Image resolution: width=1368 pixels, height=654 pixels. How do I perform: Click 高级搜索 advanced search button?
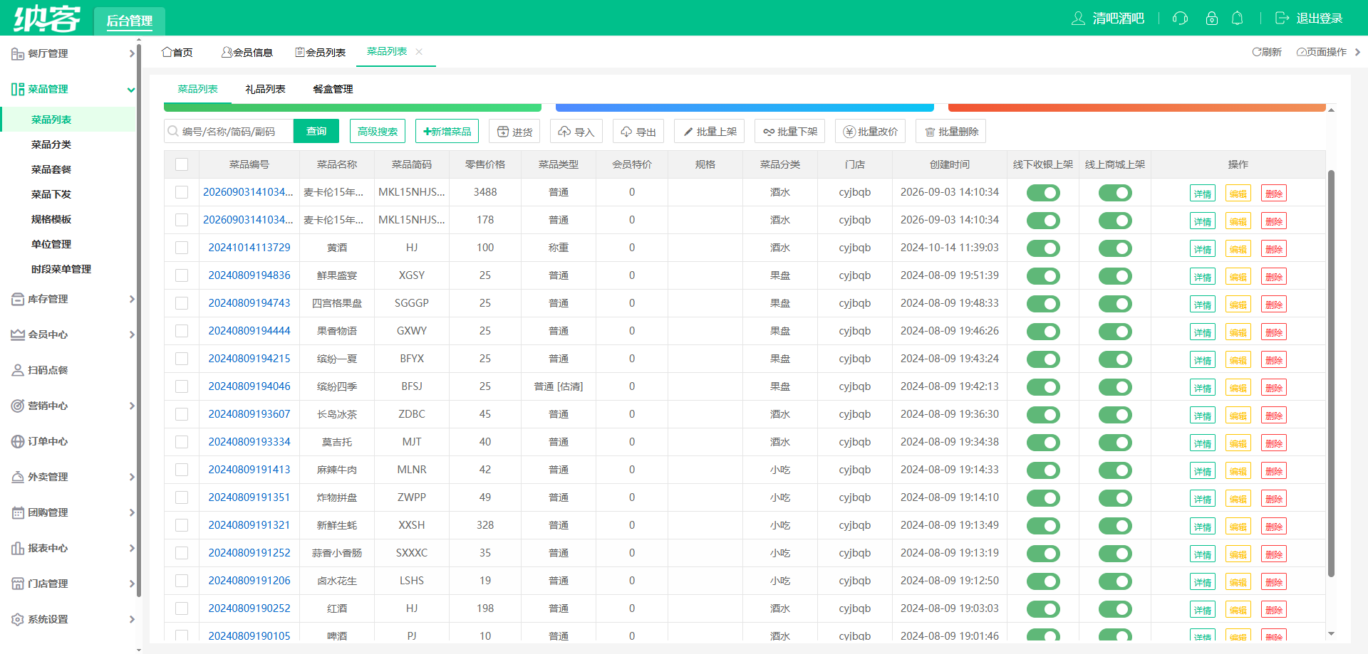(x=378, y=131)
